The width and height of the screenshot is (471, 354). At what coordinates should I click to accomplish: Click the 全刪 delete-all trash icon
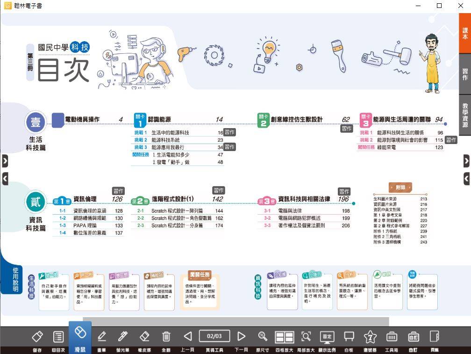(x=166, y=337)
